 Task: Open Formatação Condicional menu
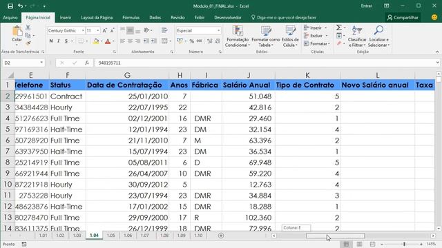point(238,37)
